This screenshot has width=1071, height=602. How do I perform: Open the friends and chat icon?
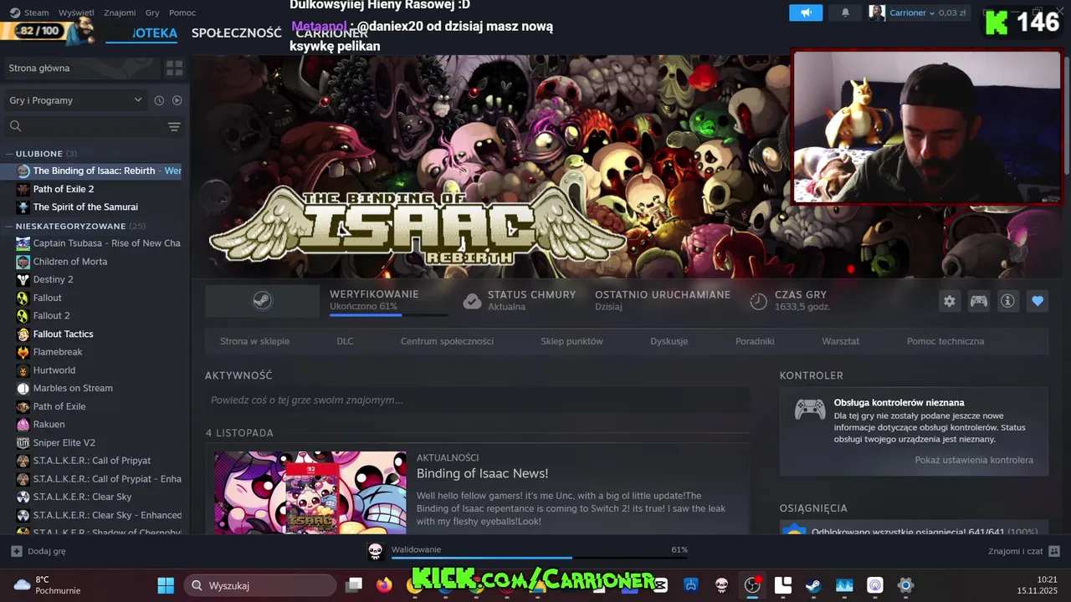pos(1054,551)
